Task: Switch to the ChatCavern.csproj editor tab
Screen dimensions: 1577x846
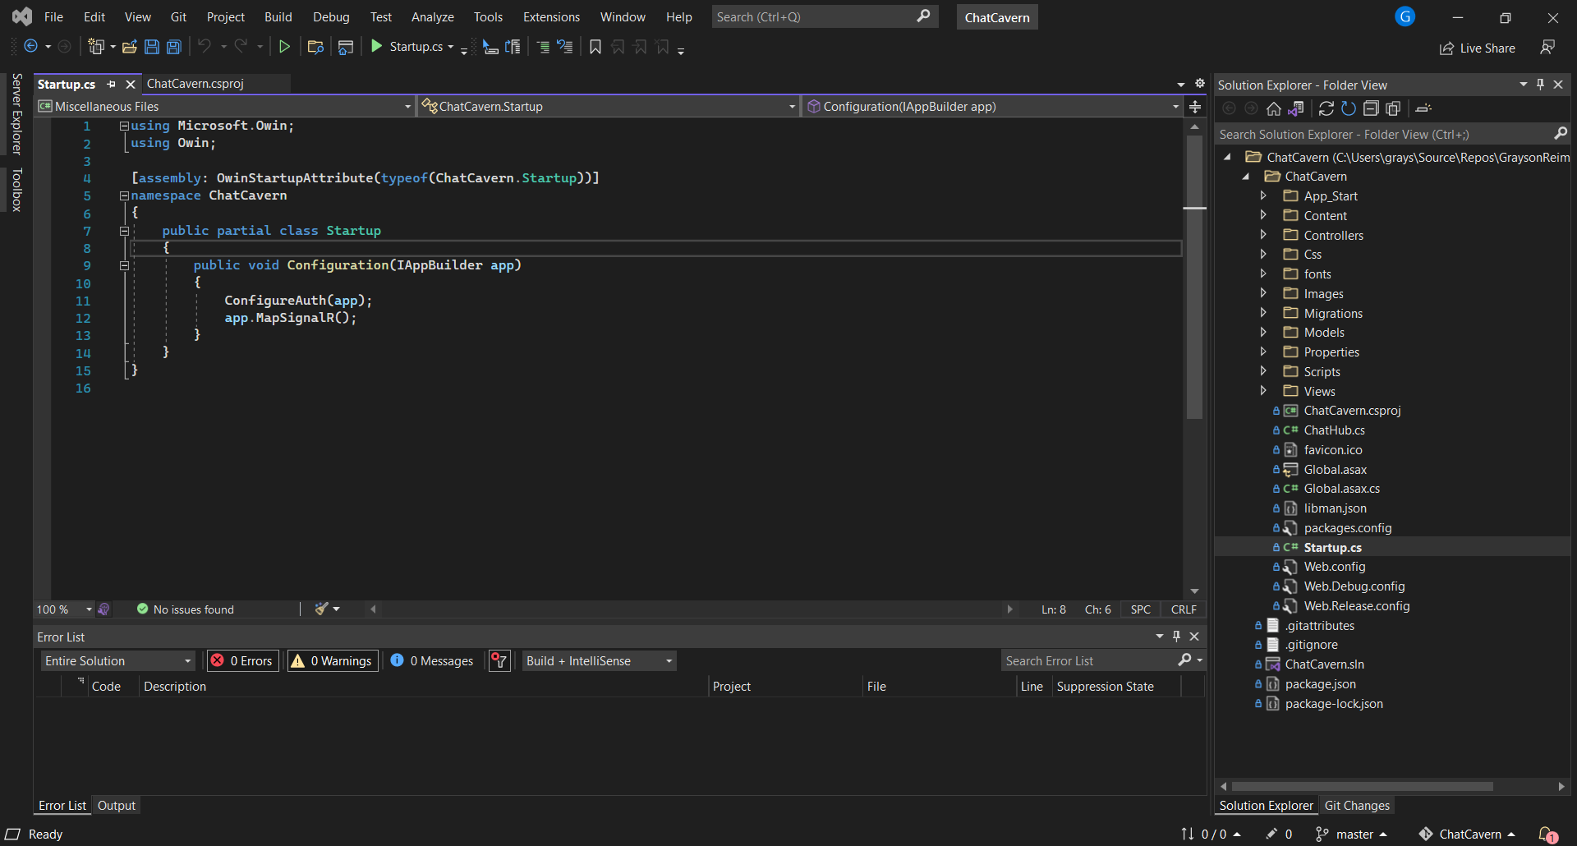Action: click(x=195, y=84)
